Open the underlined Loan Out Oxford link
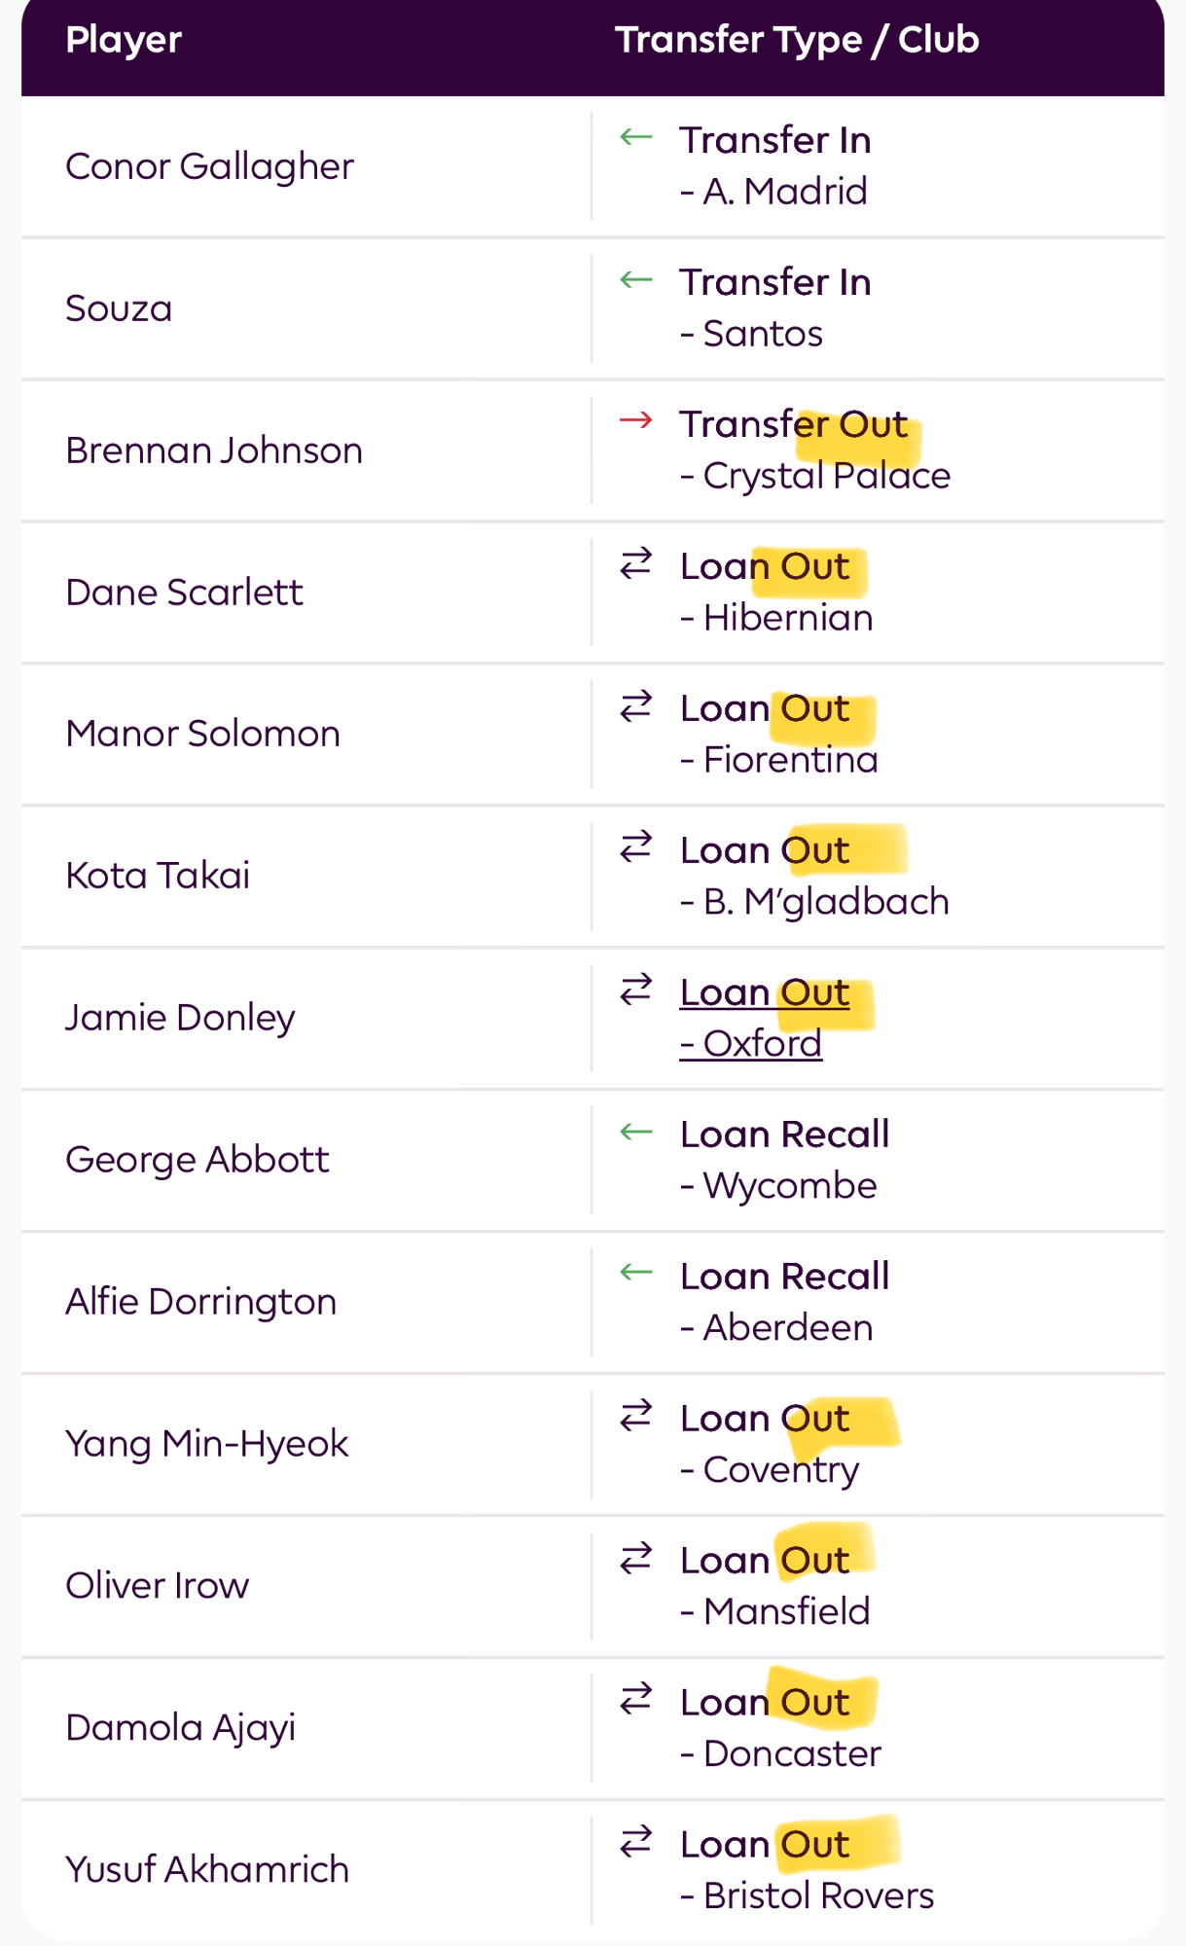 click(x=764, y=1017)
